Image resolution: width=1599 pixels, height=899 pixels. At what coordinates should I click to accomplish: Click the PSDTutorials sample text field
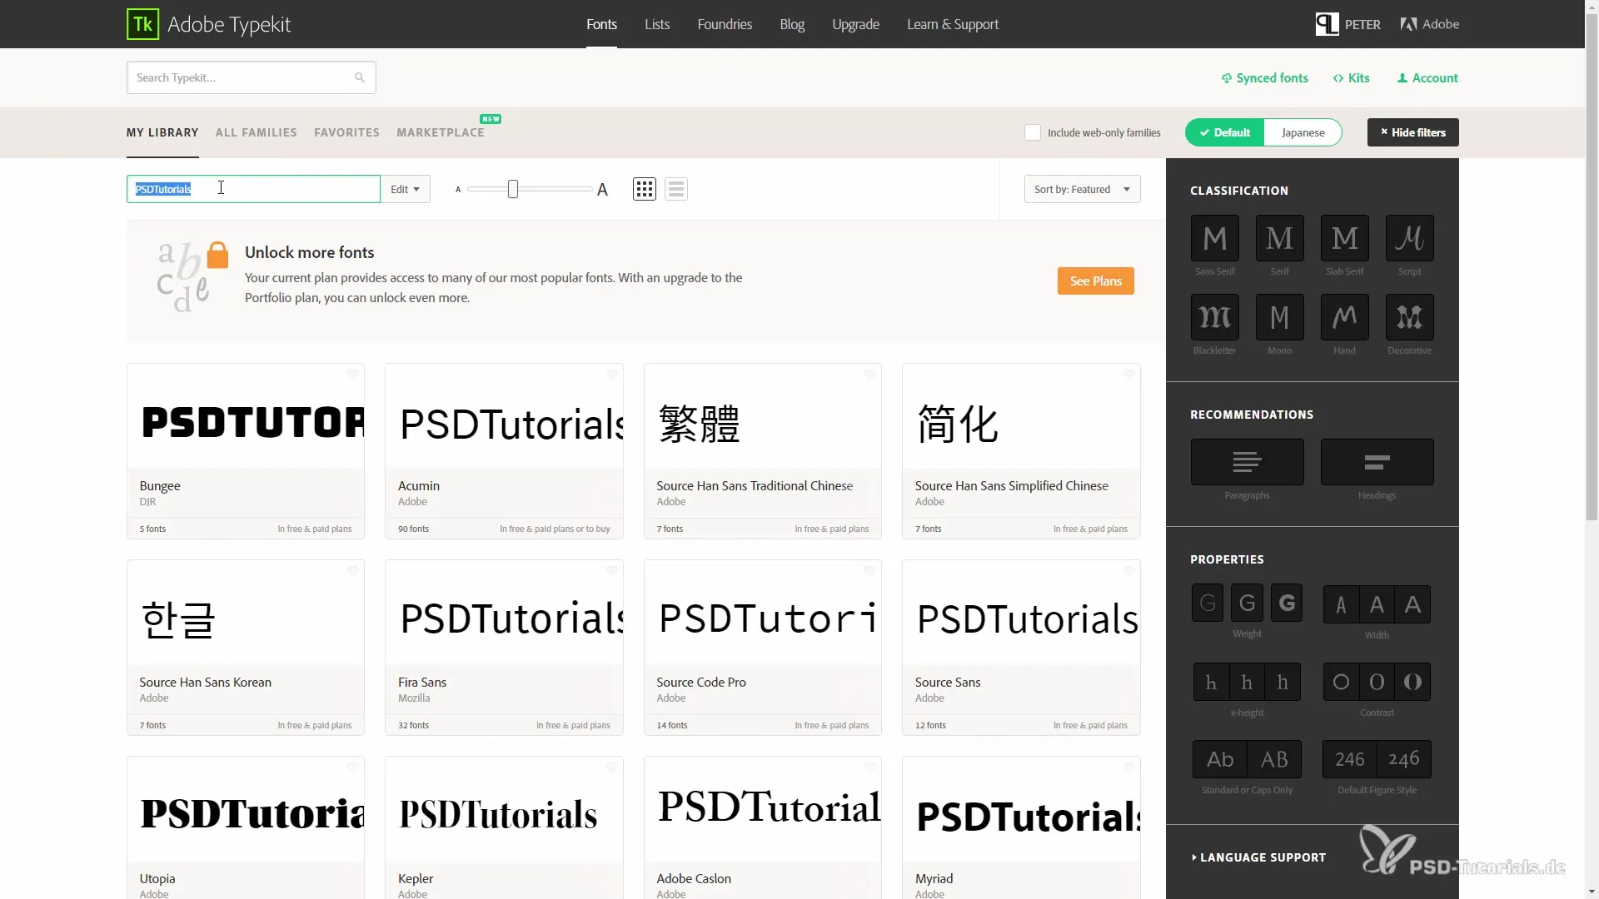(x=253, y=189)
